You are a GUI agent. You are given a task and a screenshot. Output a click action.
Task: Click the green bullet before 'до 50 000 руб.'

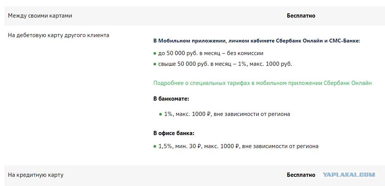click(x=155, y=53)
